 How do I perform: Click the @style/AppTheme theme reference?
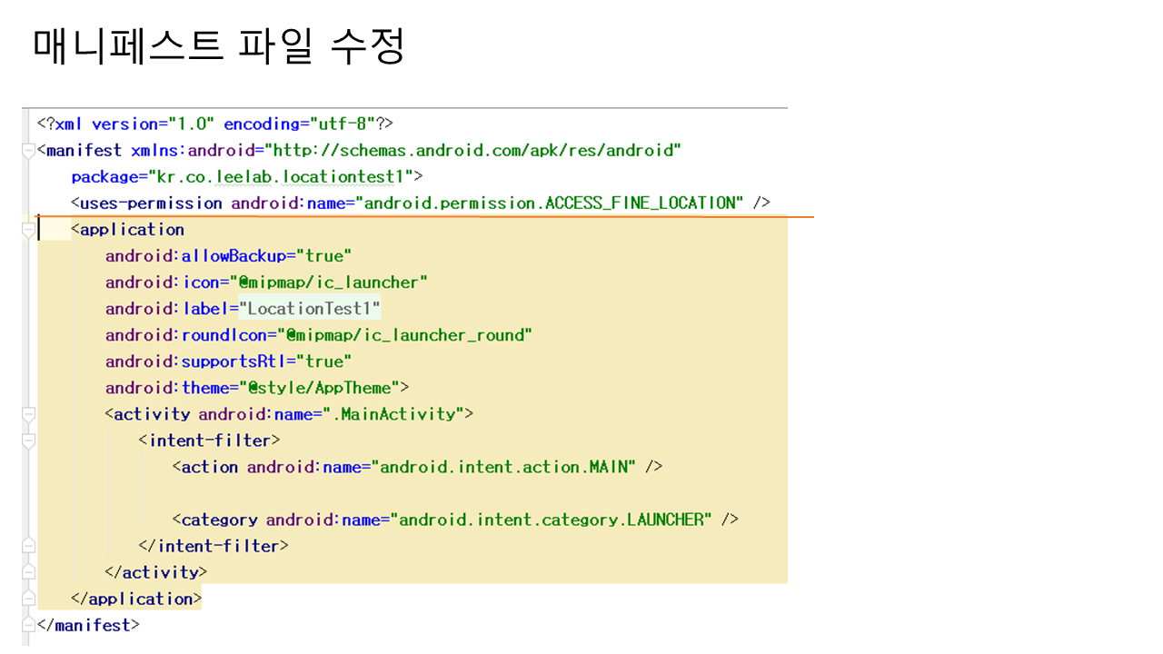[x=324, y=388]
